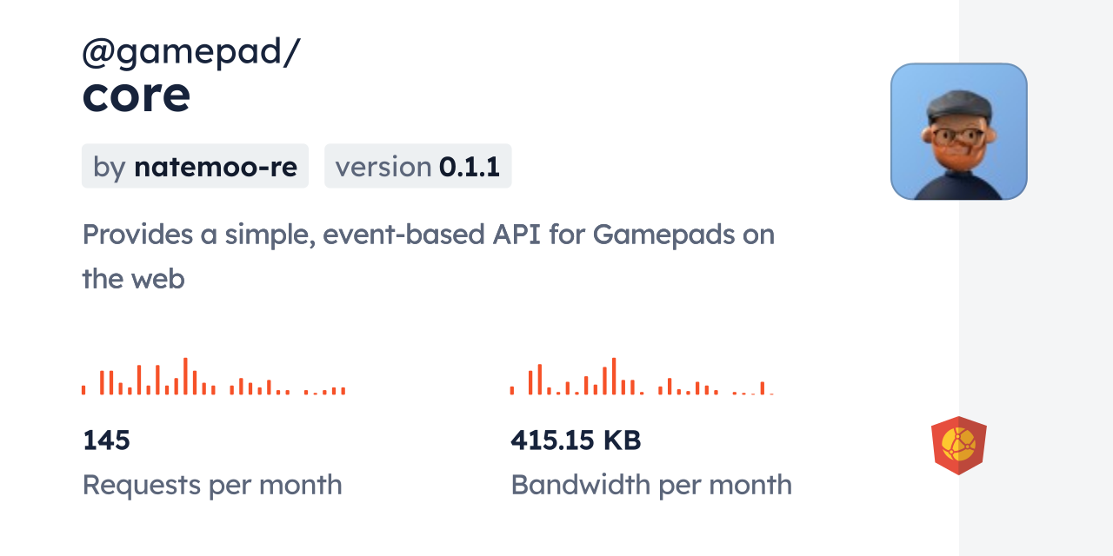Click the tallest bar in the bandwidth sparkline

coord(614,376)
